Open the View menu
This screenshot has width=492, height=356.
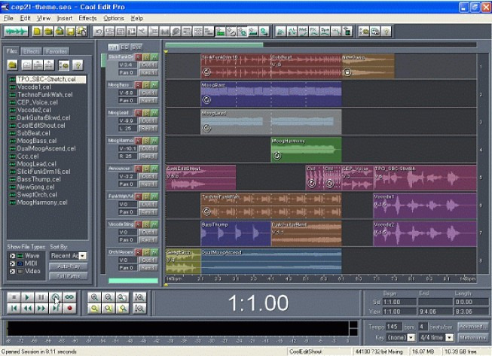pos(44,18)
